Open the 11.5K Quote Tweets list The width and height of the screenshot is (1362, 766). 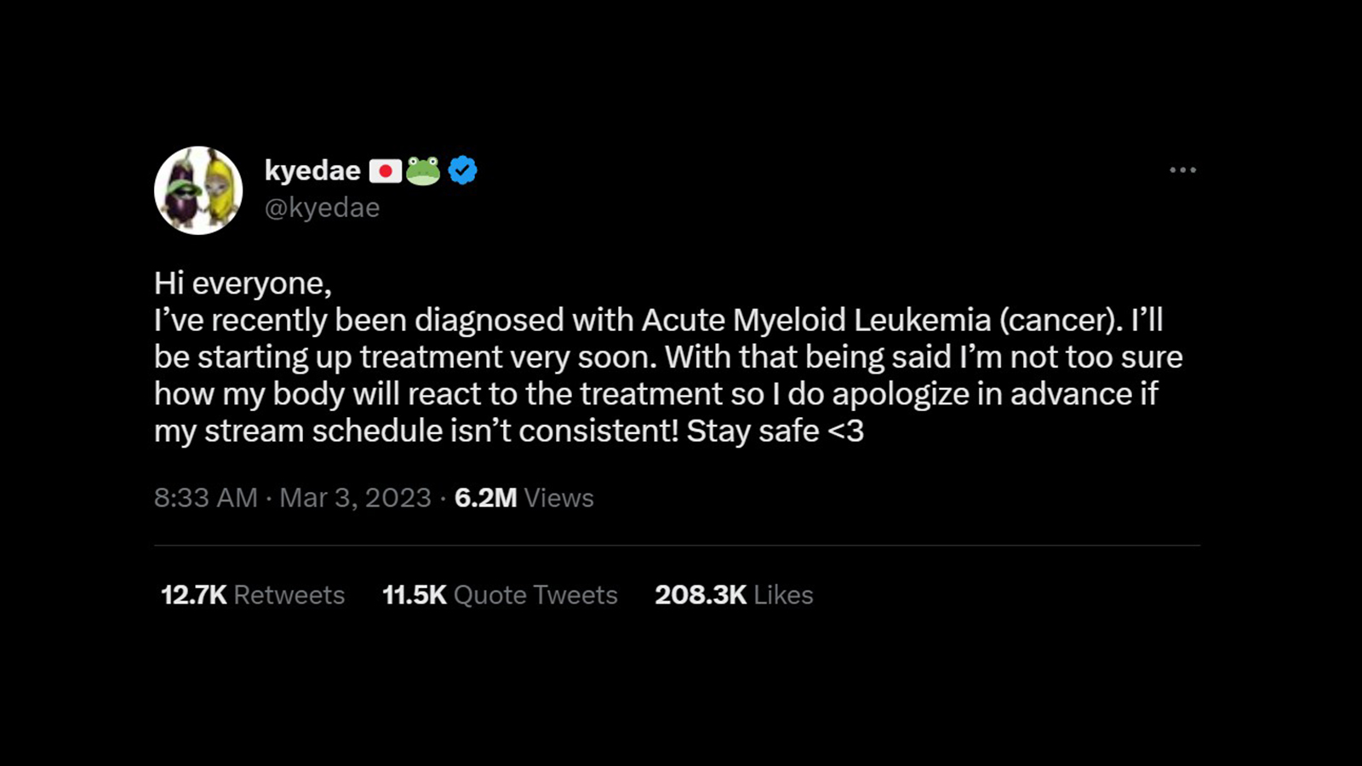point(500,595)
